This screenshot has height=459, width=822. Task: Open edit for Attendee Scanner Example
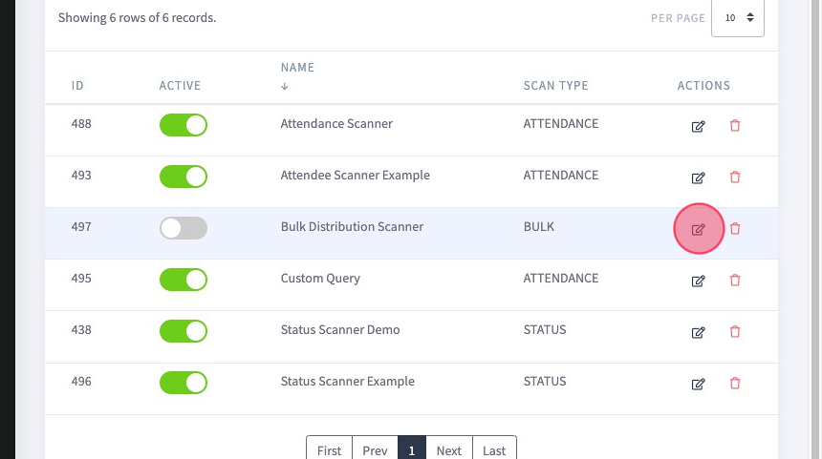(x=698, y=177)
